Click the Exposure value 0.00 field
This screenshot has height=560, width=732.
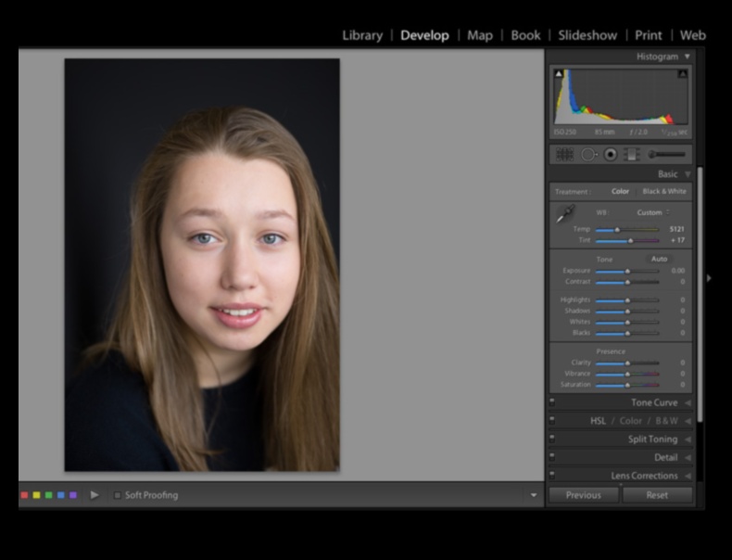(x=678, y=271)
